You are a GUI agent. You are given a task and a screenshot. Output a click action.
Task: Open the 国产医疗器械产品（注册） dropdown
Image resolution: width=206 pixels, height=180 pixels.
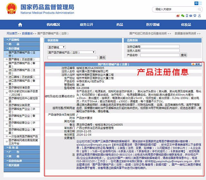tap(71, 52)
